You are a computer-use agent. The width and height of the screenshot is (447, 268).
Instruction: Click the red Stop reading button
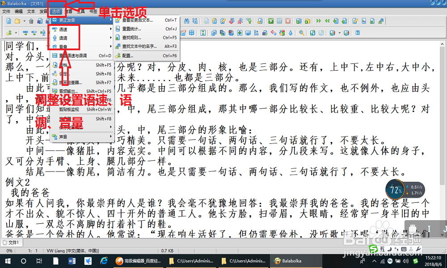click(288, 21)
